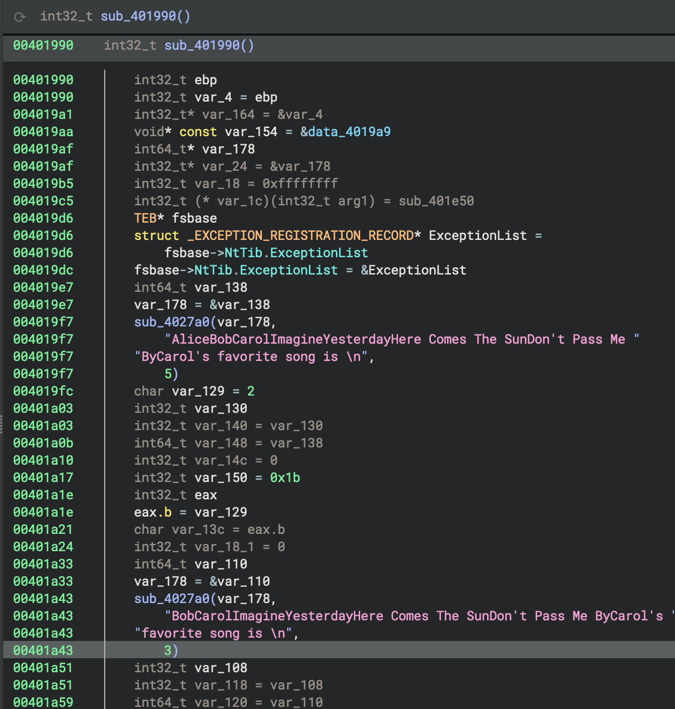Open the sub_4027a0 call at address 00401a43
Image resolution: width=675 pixels, height=709 pixels.
point(172,599)
